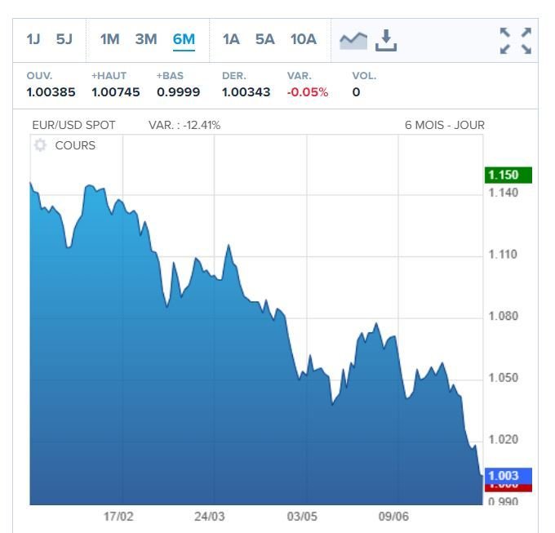Switch to the 1J time range
The image size is (555, 533).
(33, 39)
